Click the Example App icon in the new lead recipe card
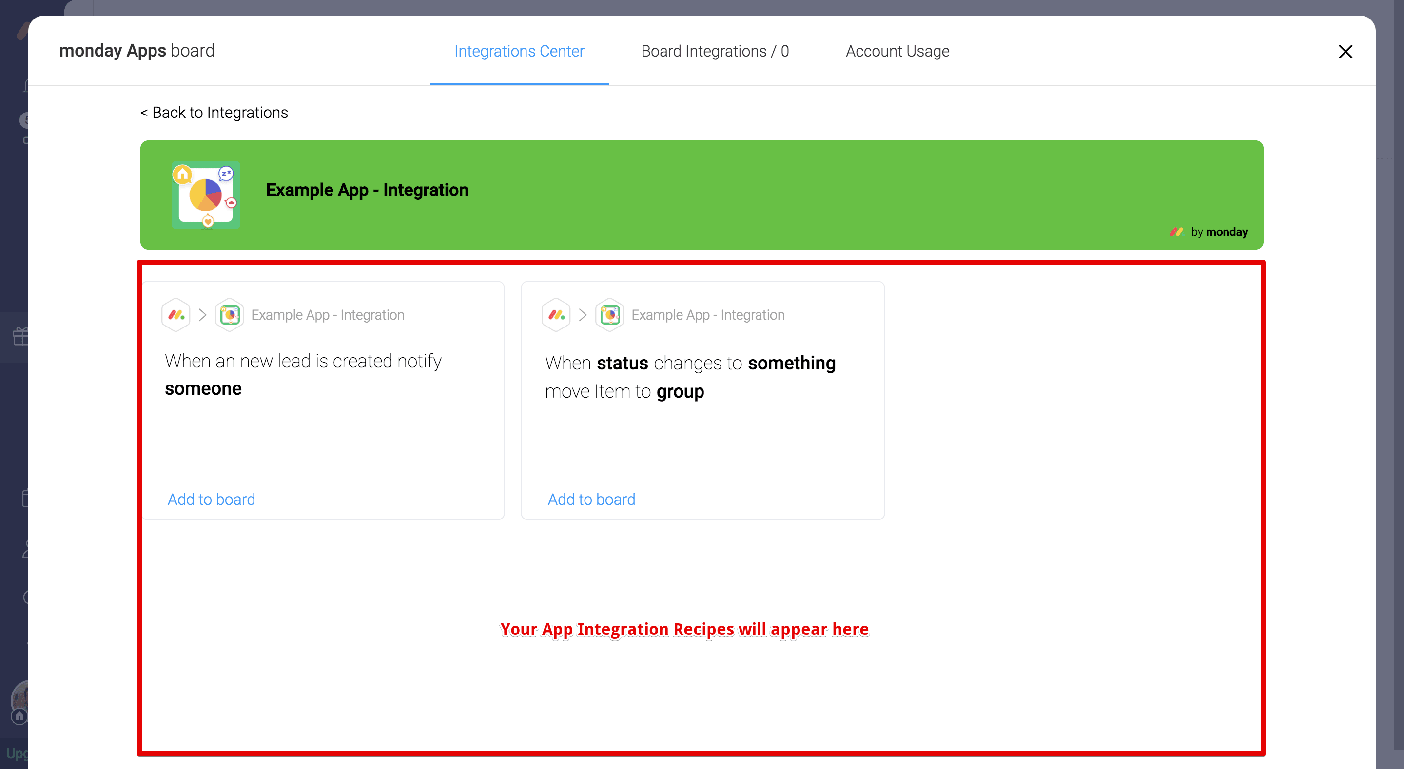1404x769 pixels. [x=230, y=314]
